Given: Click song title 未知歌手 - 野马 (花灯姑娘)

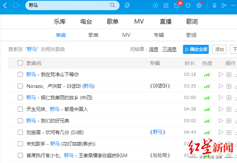Looking at the screenshot, I should click(x=61, y=144).
